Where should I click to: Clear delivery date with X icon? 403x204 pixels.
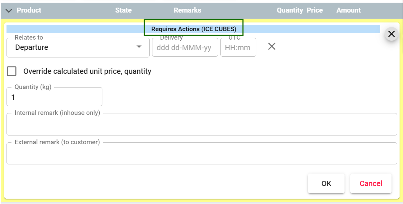click(272, 46)
